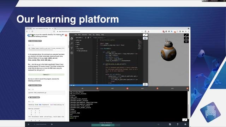Click the terminal command prompt line
The width and height of the screenshot is (226, 127).
[x=73, y=118]
